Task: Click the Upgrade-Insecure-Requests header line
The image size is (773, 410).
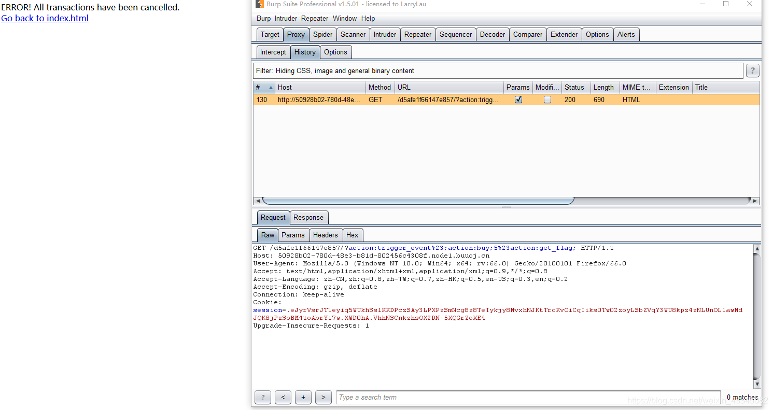Action: pyautogui.click(x=311, y=326)
